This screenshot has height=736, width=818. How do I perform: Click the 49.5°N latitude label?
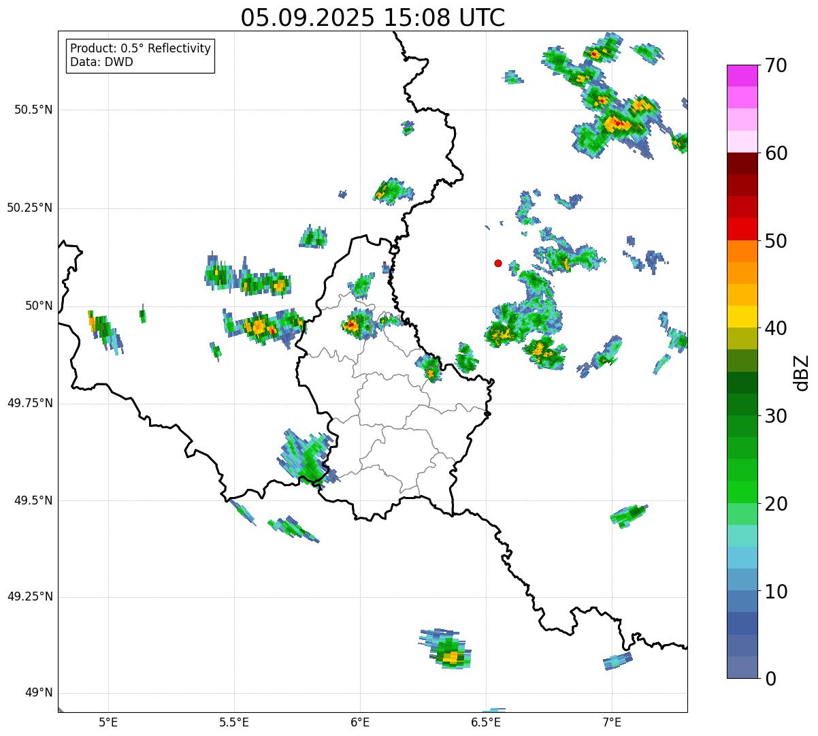click(x=33, y=500)
